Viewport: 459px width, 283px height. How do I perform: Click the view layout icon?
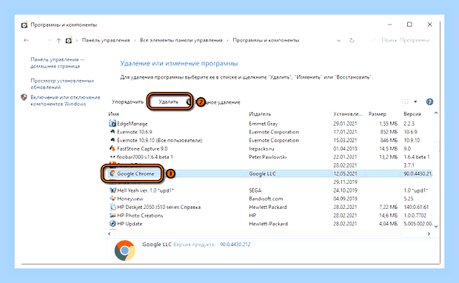pyautogui.click(x=406, y=101)
